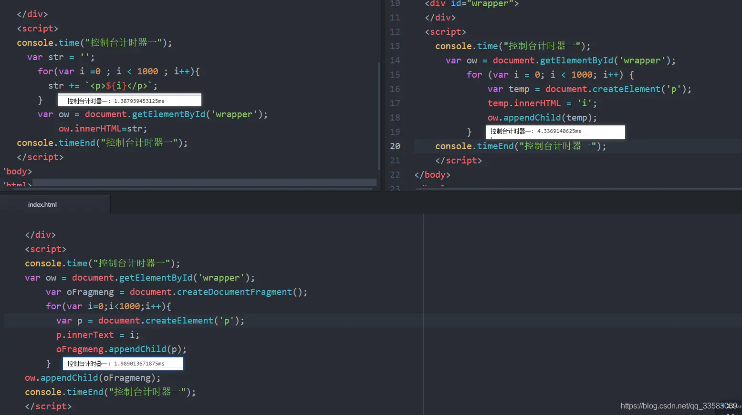Click the 'var str = '';' line
Viewport: 742px width, 415px height.
click(61, 57)
